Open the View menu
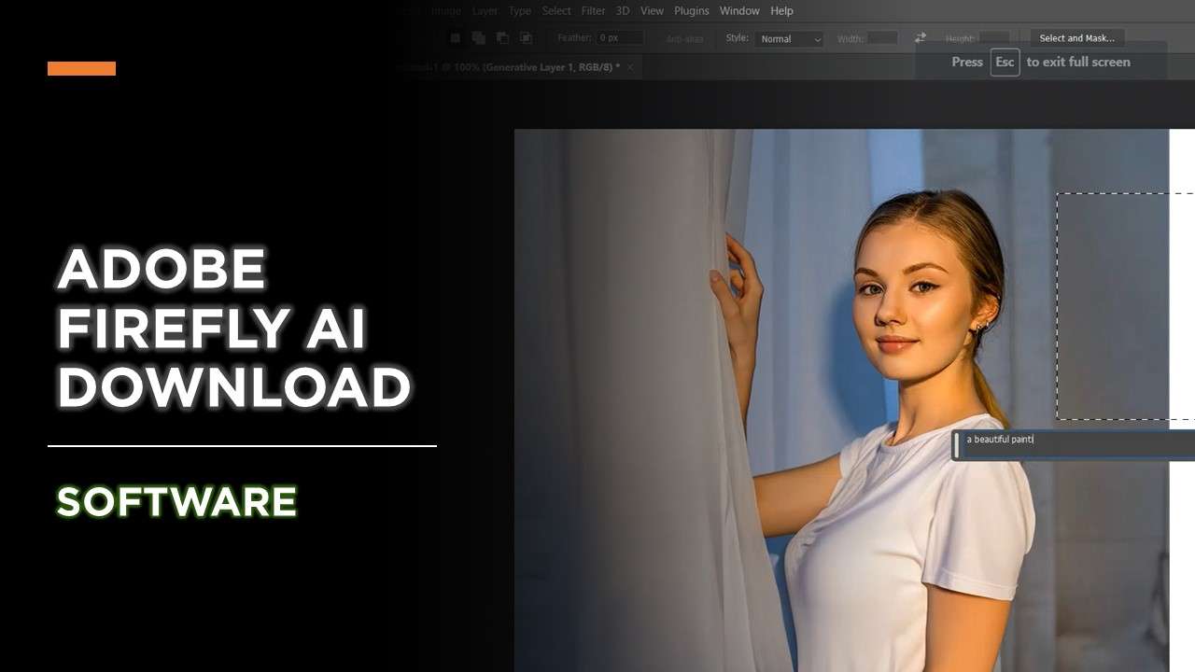This screenshot has height=672, width=1195. (652, 11)
